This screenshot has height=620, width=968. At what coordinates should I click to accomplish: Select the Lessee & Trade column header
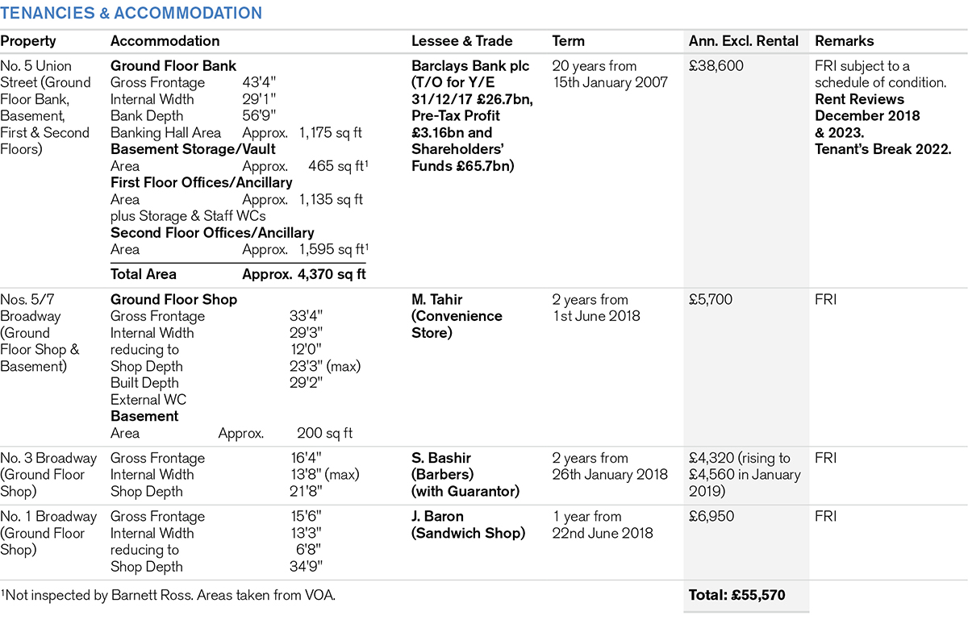[x=461, y=41]
